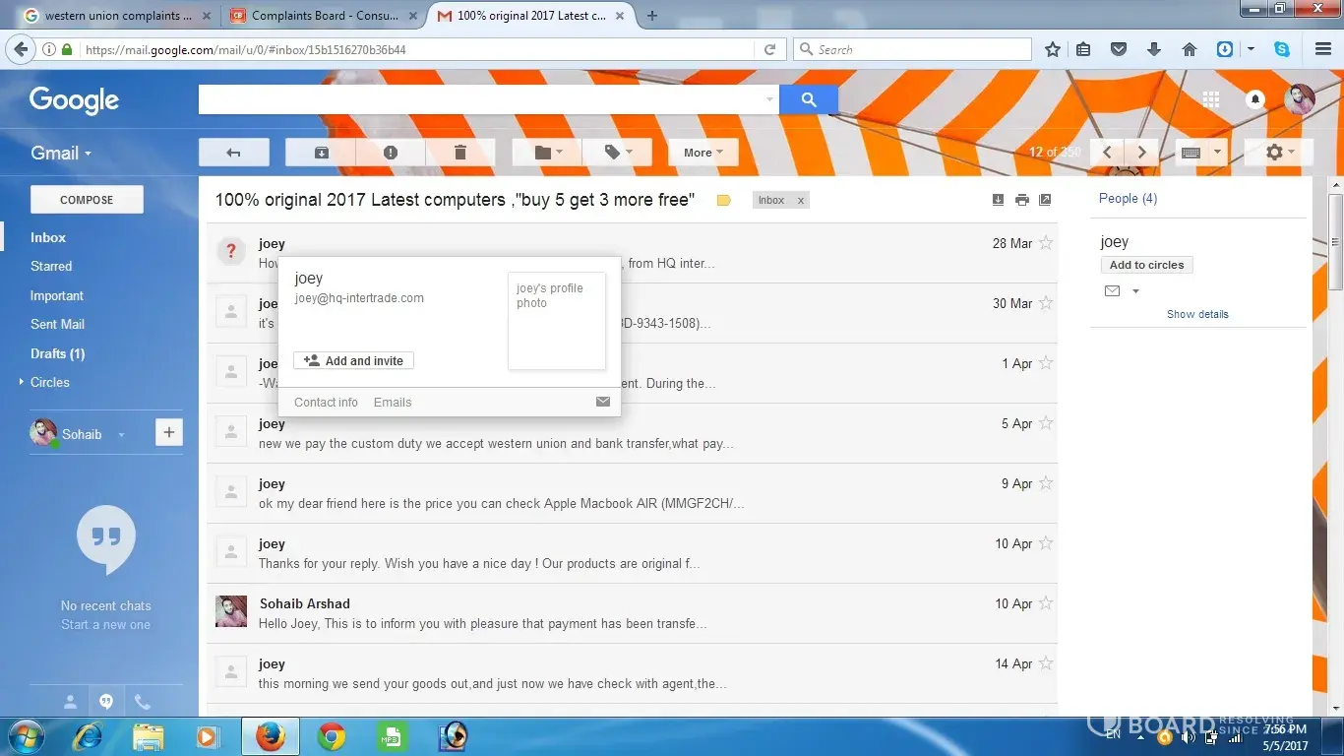1344x756 pixels.
Task: Star joey's 10 Apr message
Action: [1046, 543]
